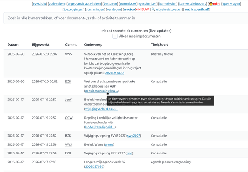Viewport: 248px width, 172px height.
Task: Open document link 2026D37030
Action: [94, 167]
